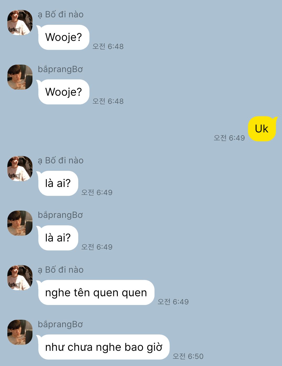Click là ai? message from bắprangBơ
282x366 pixels.
pyautogui.click(x=58, y=238)
